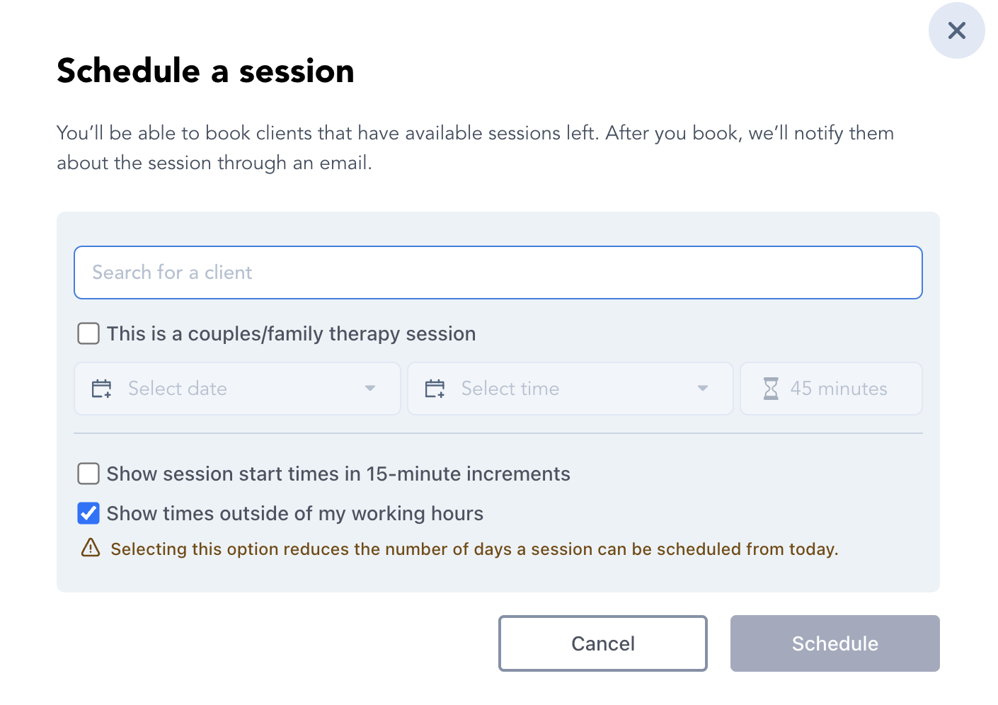The width and height of the screenshot is (998, 705).
Task: Close the Schedule a session dialog
Action: [956, 30]
